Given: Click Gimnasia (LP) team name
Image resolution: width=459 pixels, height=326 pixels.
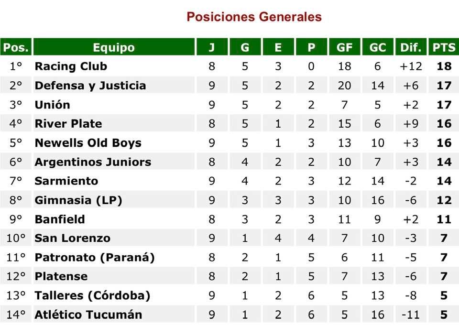Looking at the screenshot, I should (x=78, y=200).
